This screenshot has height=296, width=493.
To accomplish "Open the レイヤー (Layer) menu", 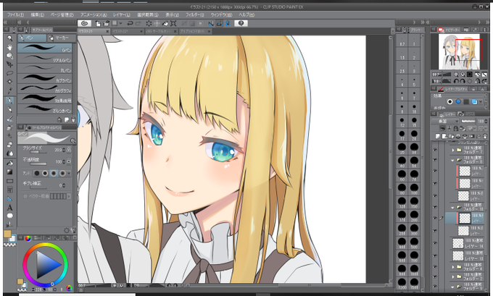I will [121, 14].
